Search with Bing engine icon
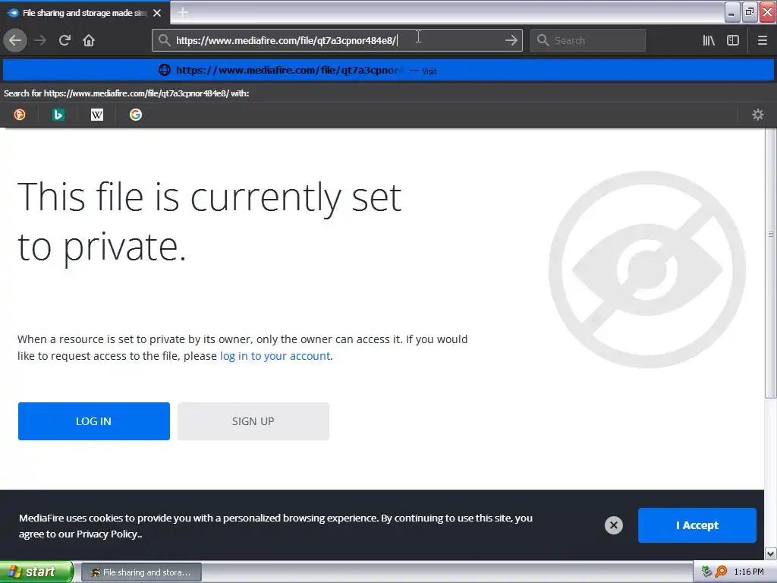 (x=58, y=115)
